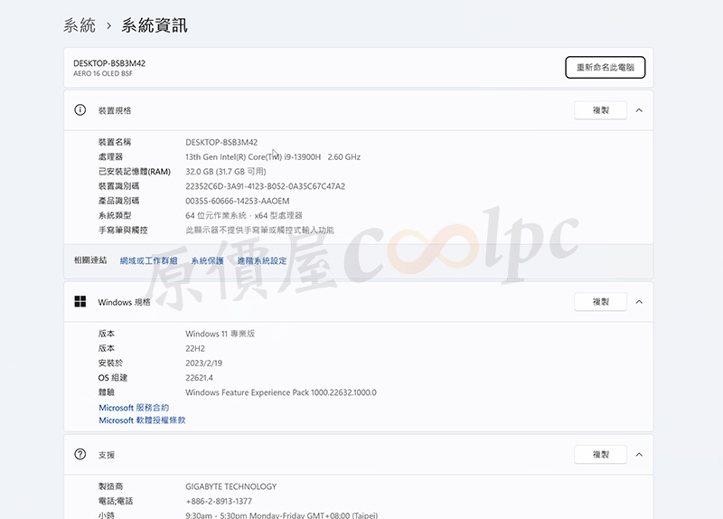The image size is (723, 519).
Task: Open the Microsoft 服務合約 link
Action: tap(134, 408)
